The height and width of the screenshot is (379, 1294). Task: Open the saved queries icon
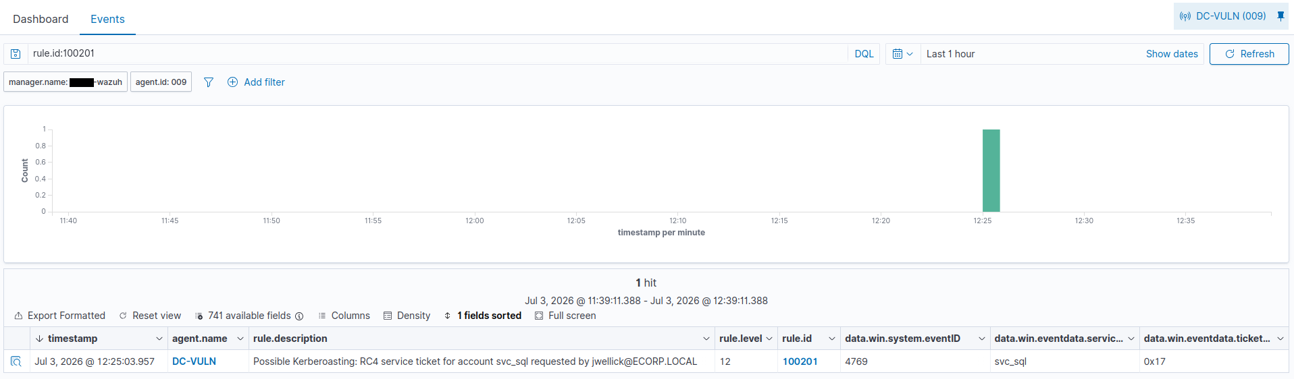click(x=16, y=54)
